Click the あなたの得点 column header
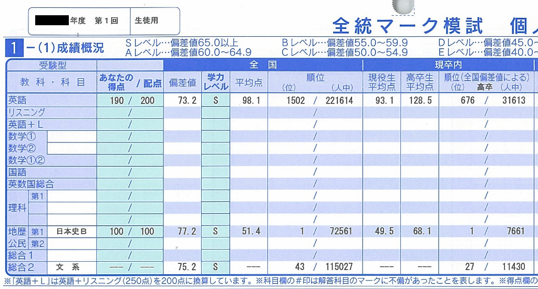The height and width of the screenshot is (289, 538). [x=116, y=82]
